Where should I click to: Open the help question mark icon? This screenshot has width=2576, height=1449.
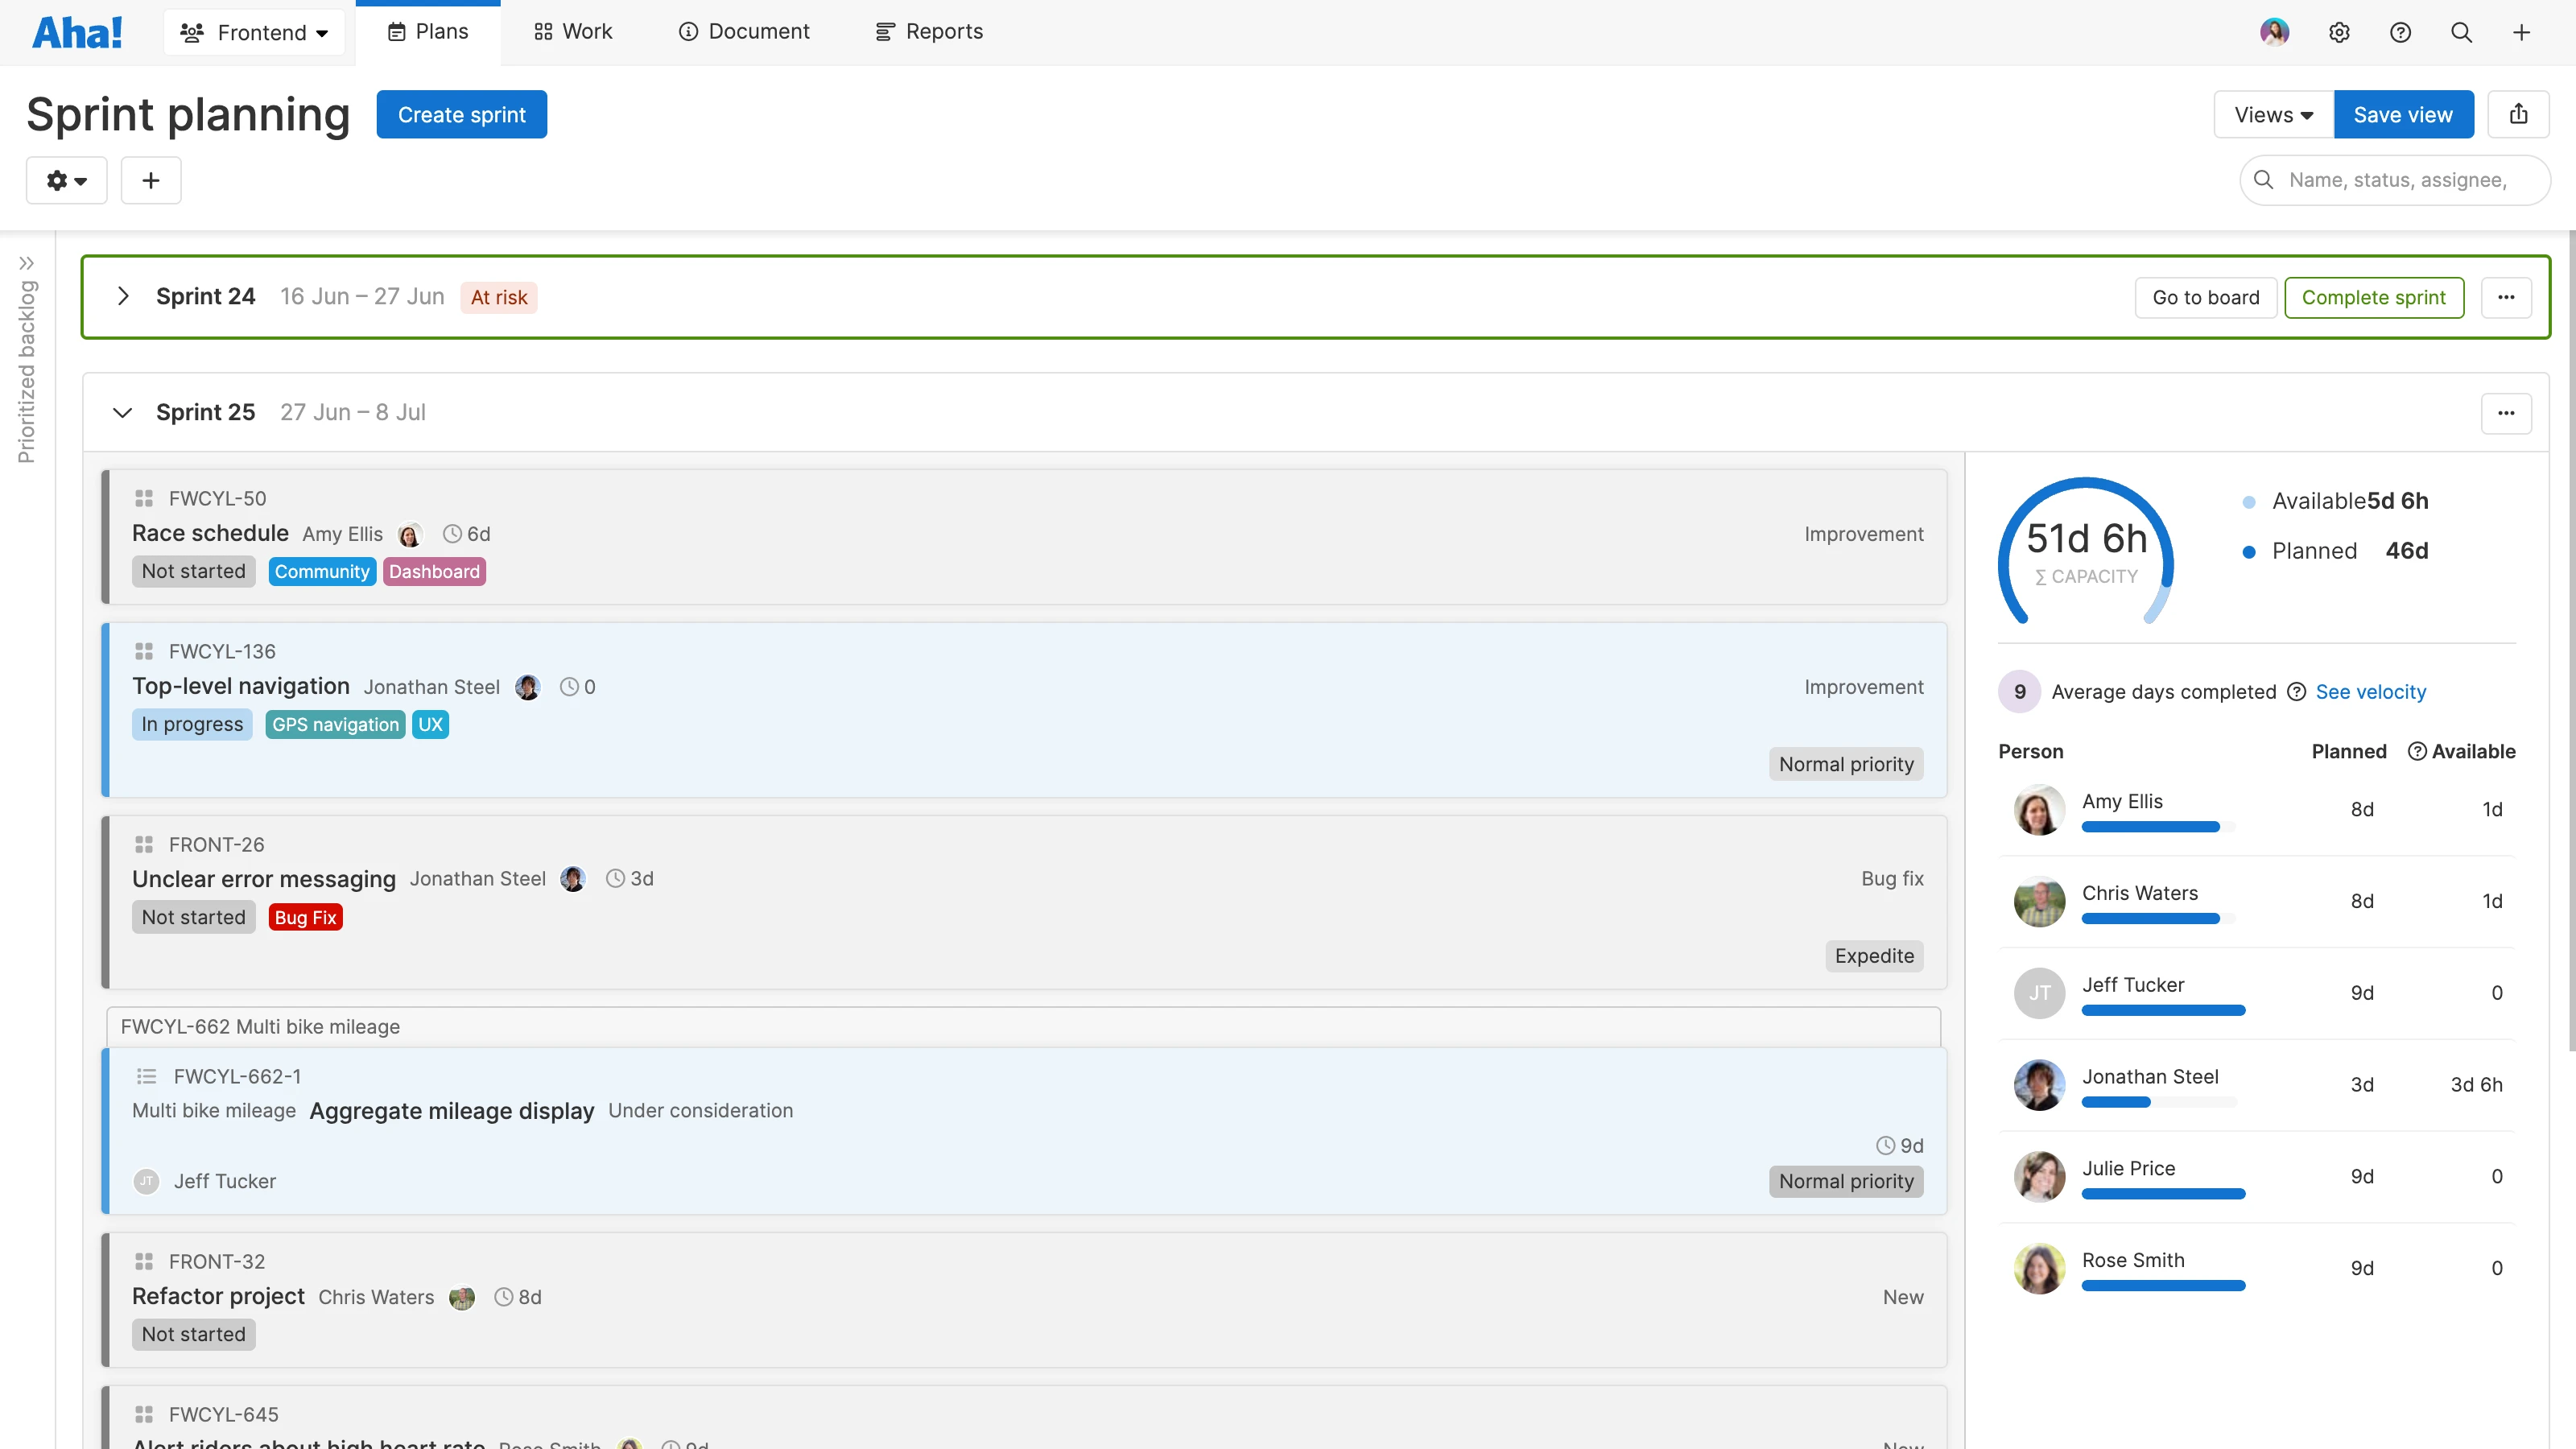[2400, 32]
